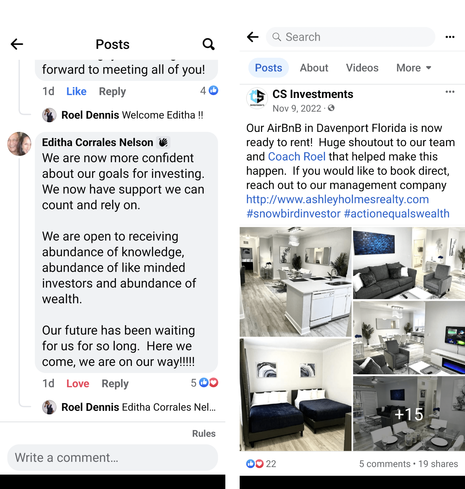Image resolution: width=465 pixels, height=489 pixels.
Task: View reactions on Editha's comment
Action: tap(204, 383)
